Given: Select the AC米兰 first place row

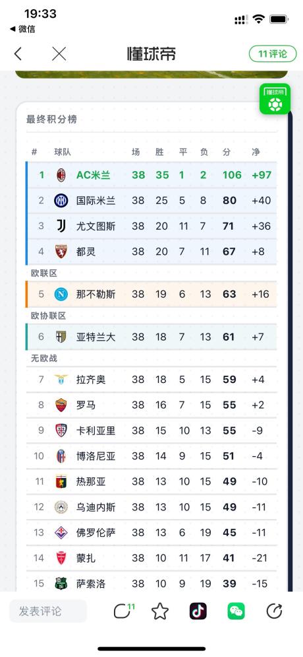Looking at the screenshot, I should pos(151,175).
